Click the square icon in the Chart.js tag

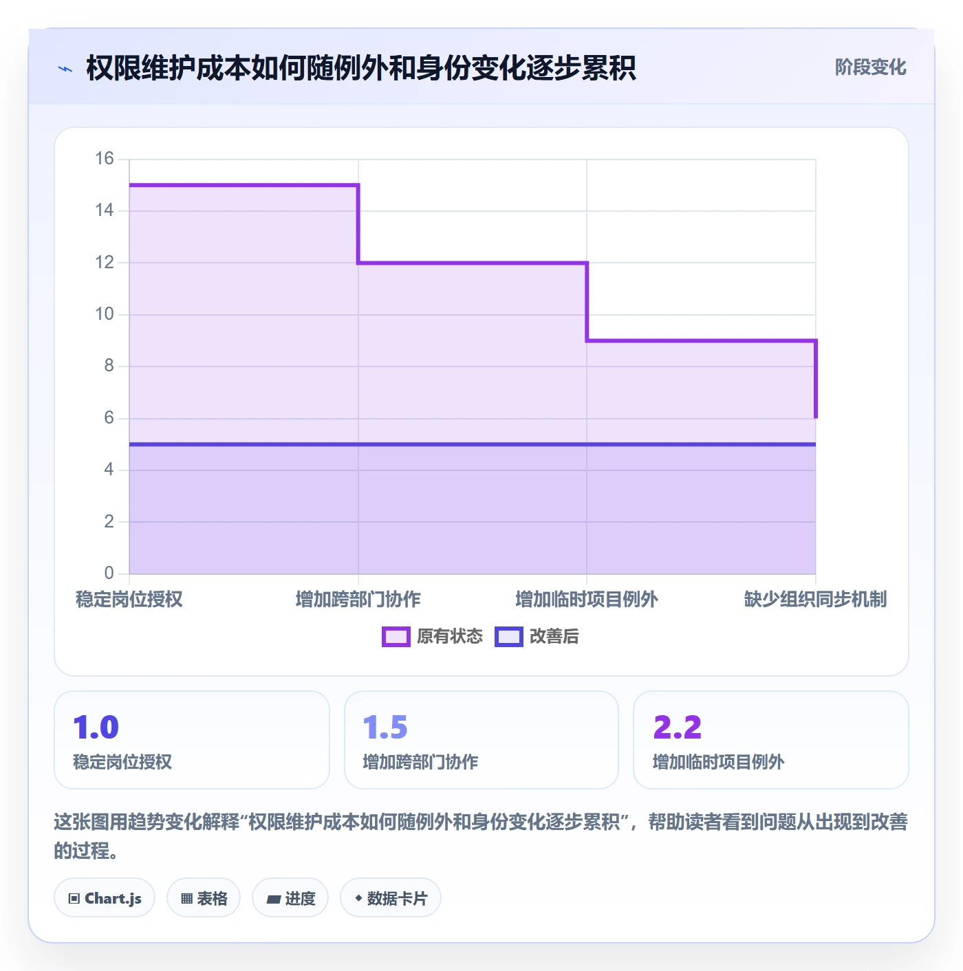[x=74, y=899]
